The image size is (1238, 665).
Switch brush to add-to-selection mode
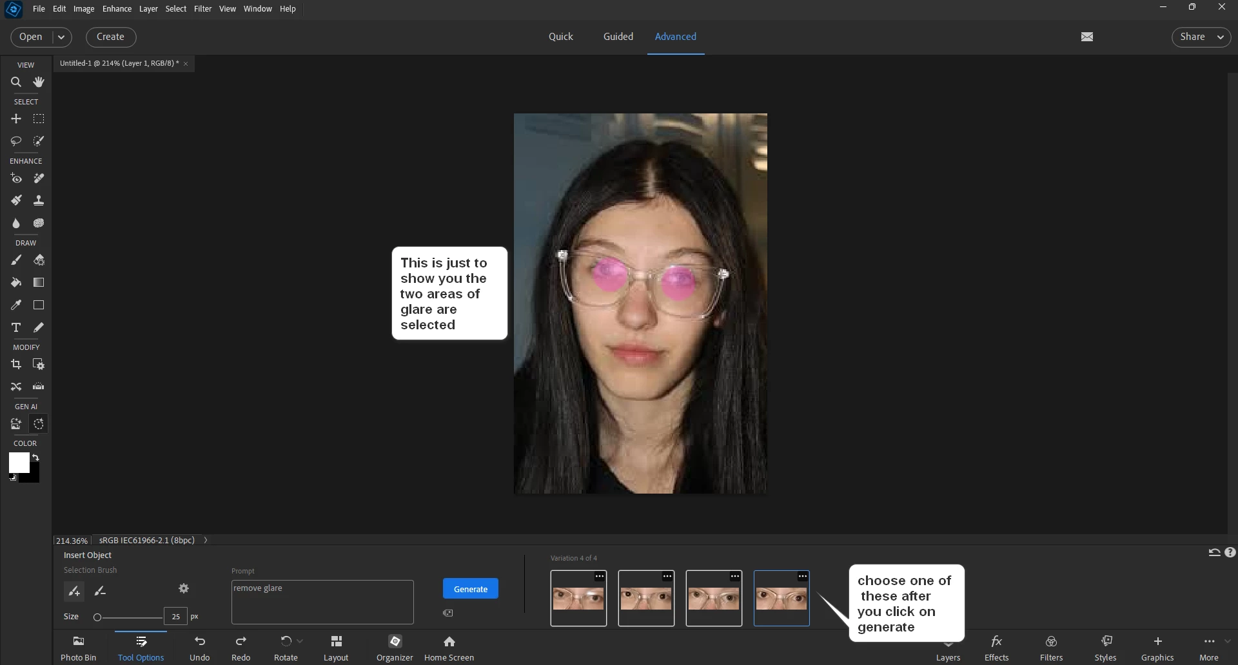[x=74, y=590]
